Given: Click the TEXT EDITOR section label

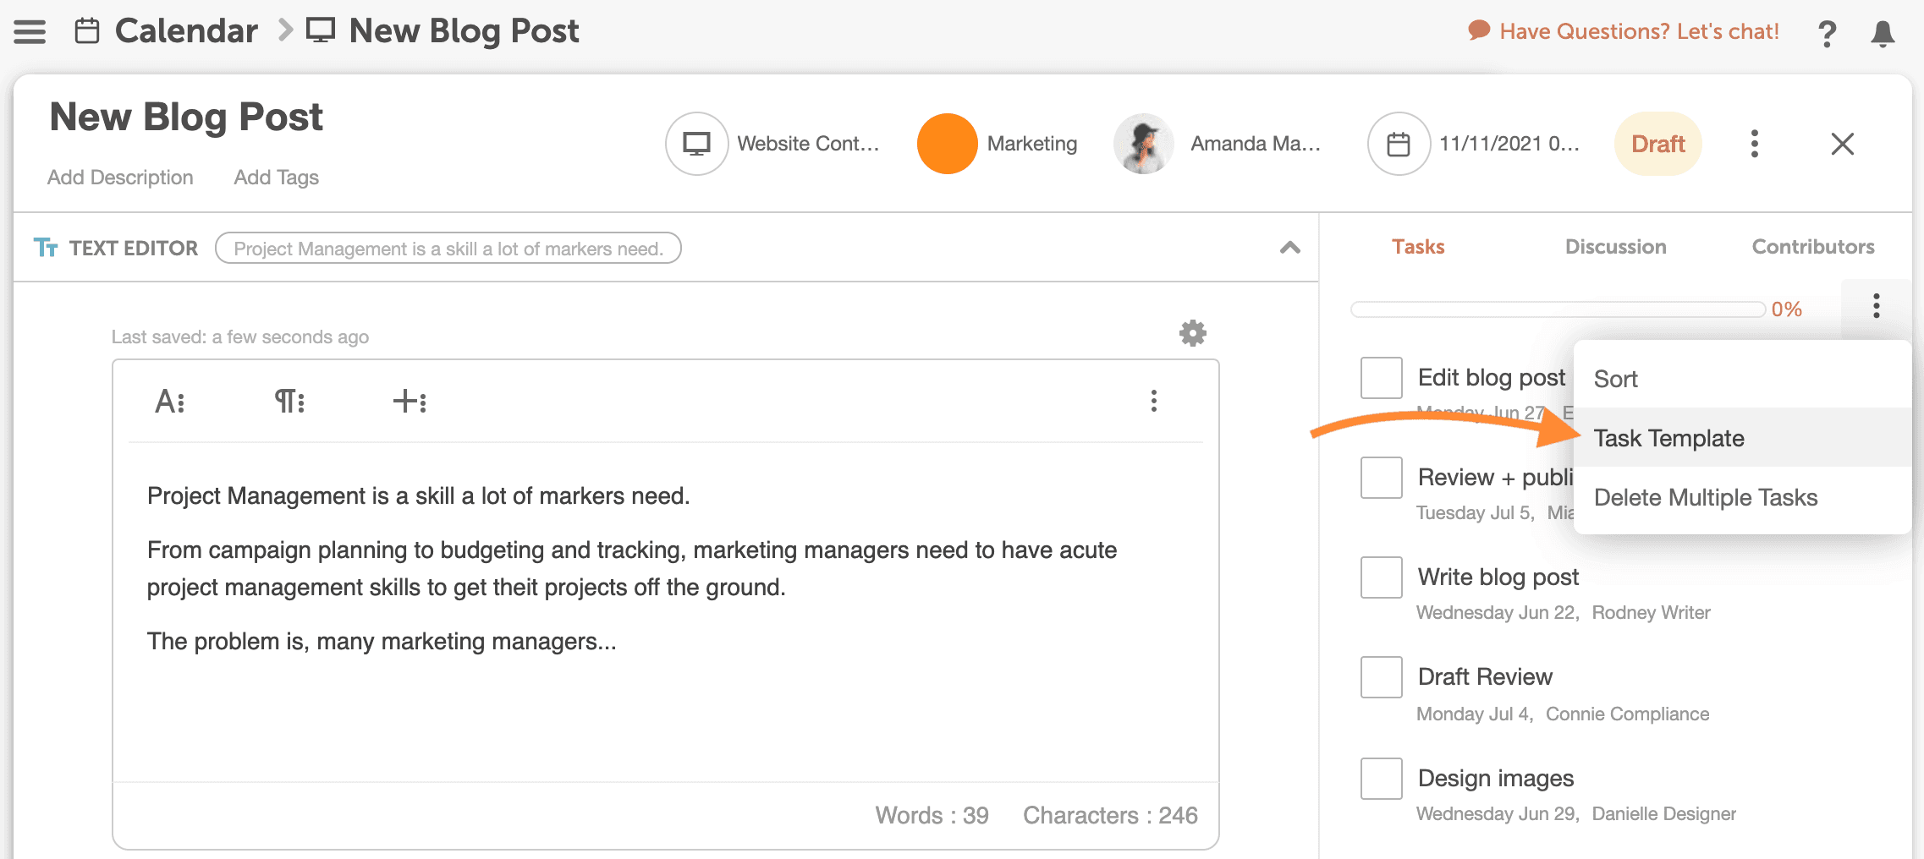Looking at the screenshot, I should [x=134, y=249].
